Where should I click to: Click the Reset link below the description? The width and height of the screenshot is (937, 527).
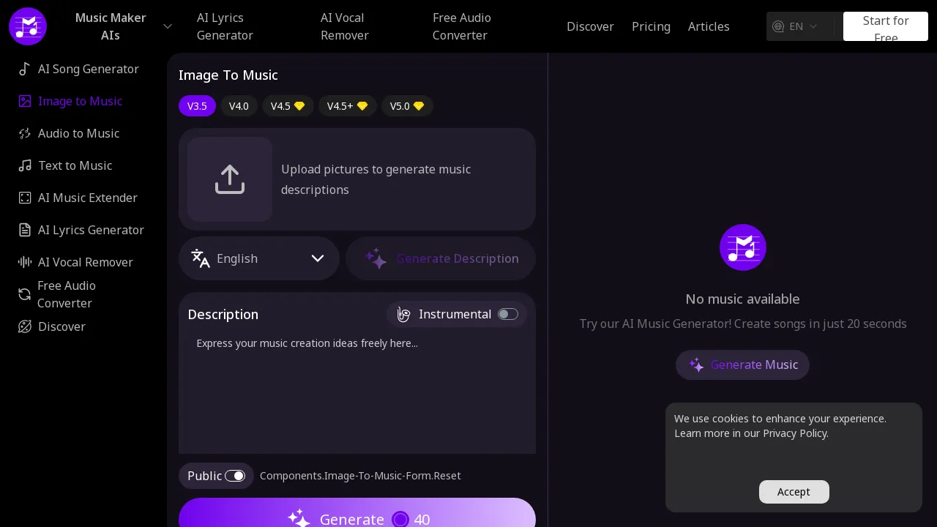coord(360,476)
